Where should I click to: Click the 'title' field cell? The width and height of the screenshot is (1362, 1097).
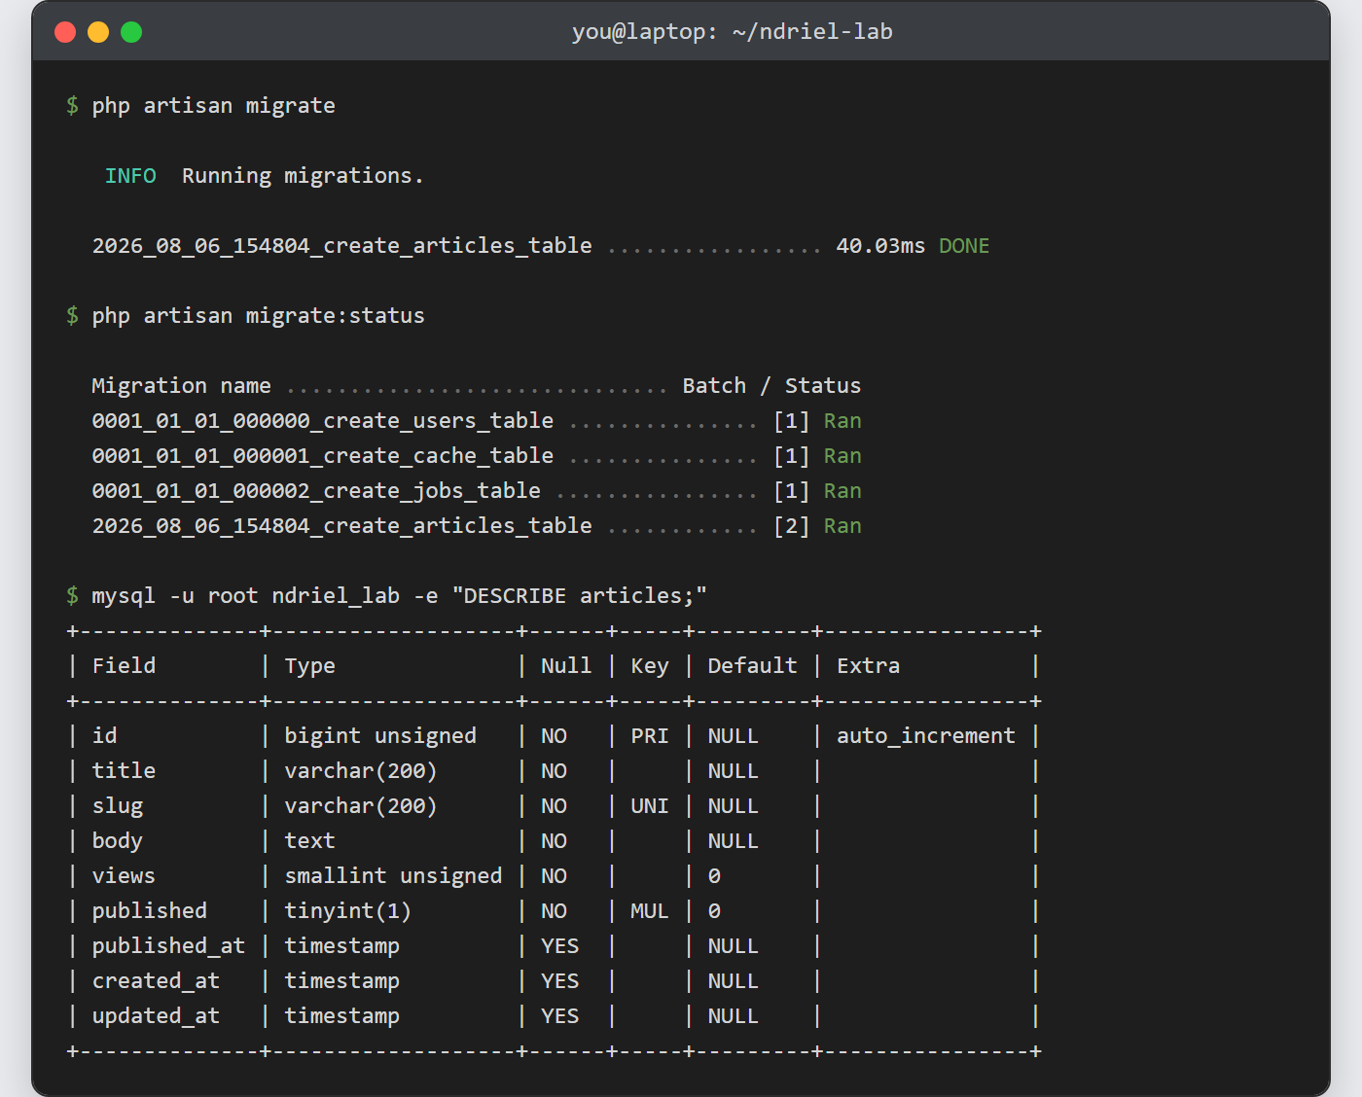tap(124, 771)
